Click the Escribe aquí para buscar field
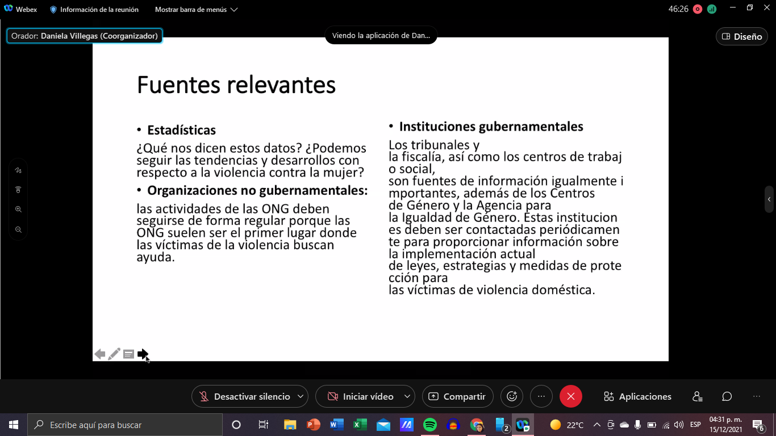The height and width of the screenshot is (436, 776). (x=125, y=425)
